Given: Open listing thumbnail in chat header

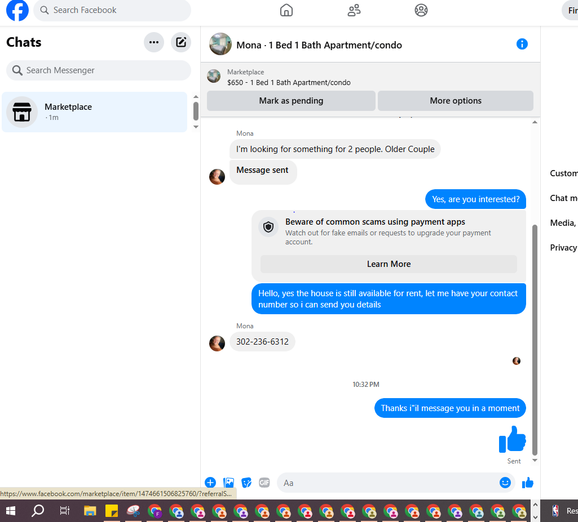Looking at the screenshot, I should pyautogui.click(x=220, y=44).
